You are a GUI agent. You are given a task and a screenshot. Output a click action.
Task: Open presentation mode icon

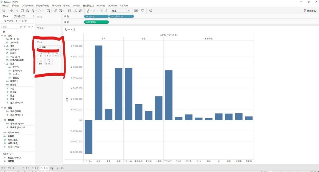click(x=143, y=11)
